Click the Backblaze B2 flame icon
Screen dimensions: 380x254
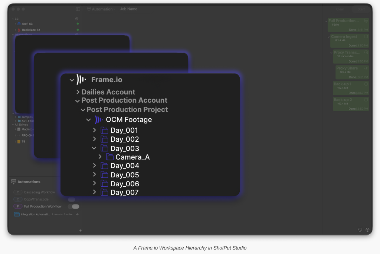pyautogui.click(x=19, y=30)
